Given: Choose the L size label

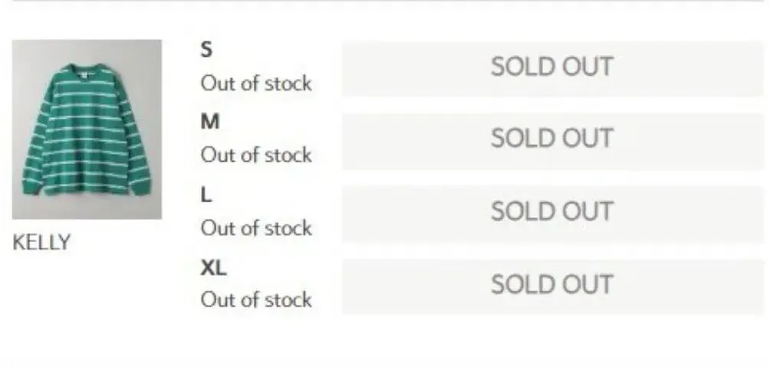Looking at the screenshot, I should coord(206,195).
